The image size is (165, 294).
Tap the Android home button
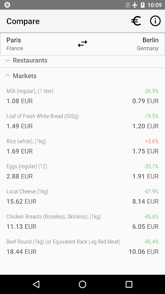coord(82,284)
